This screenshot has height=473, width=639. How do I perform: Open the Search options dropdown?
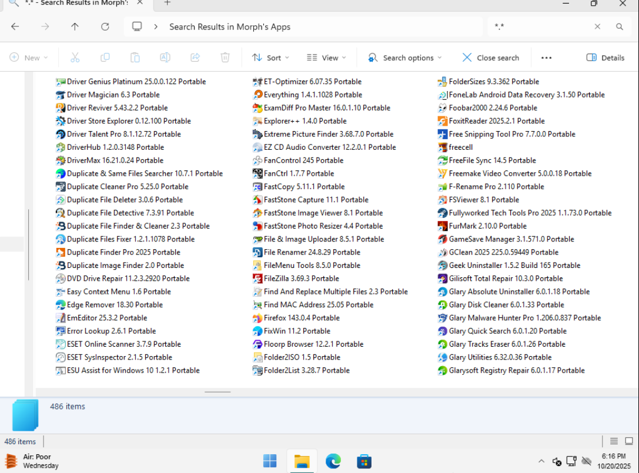404,58
